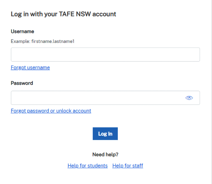
Task: Select the empty box below the username example
Action: (105, 55)
